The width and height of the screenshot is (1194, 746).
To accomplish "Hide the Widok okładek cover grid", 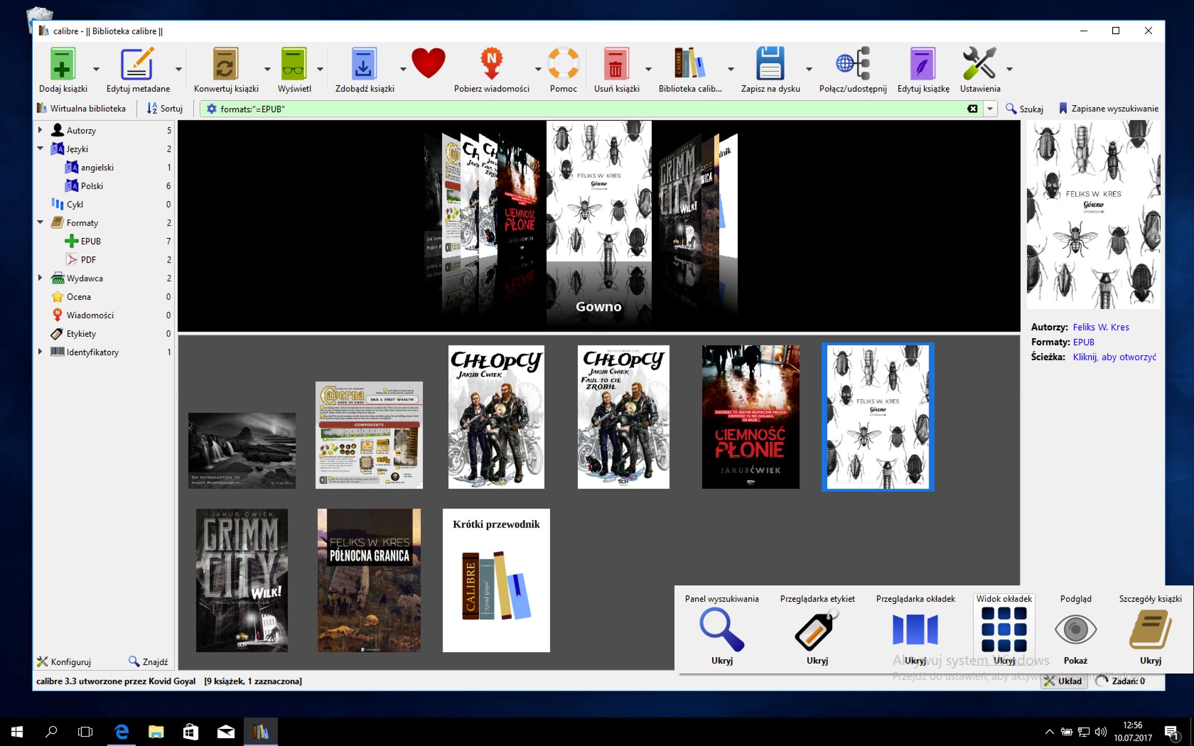I will [1004, 629].
